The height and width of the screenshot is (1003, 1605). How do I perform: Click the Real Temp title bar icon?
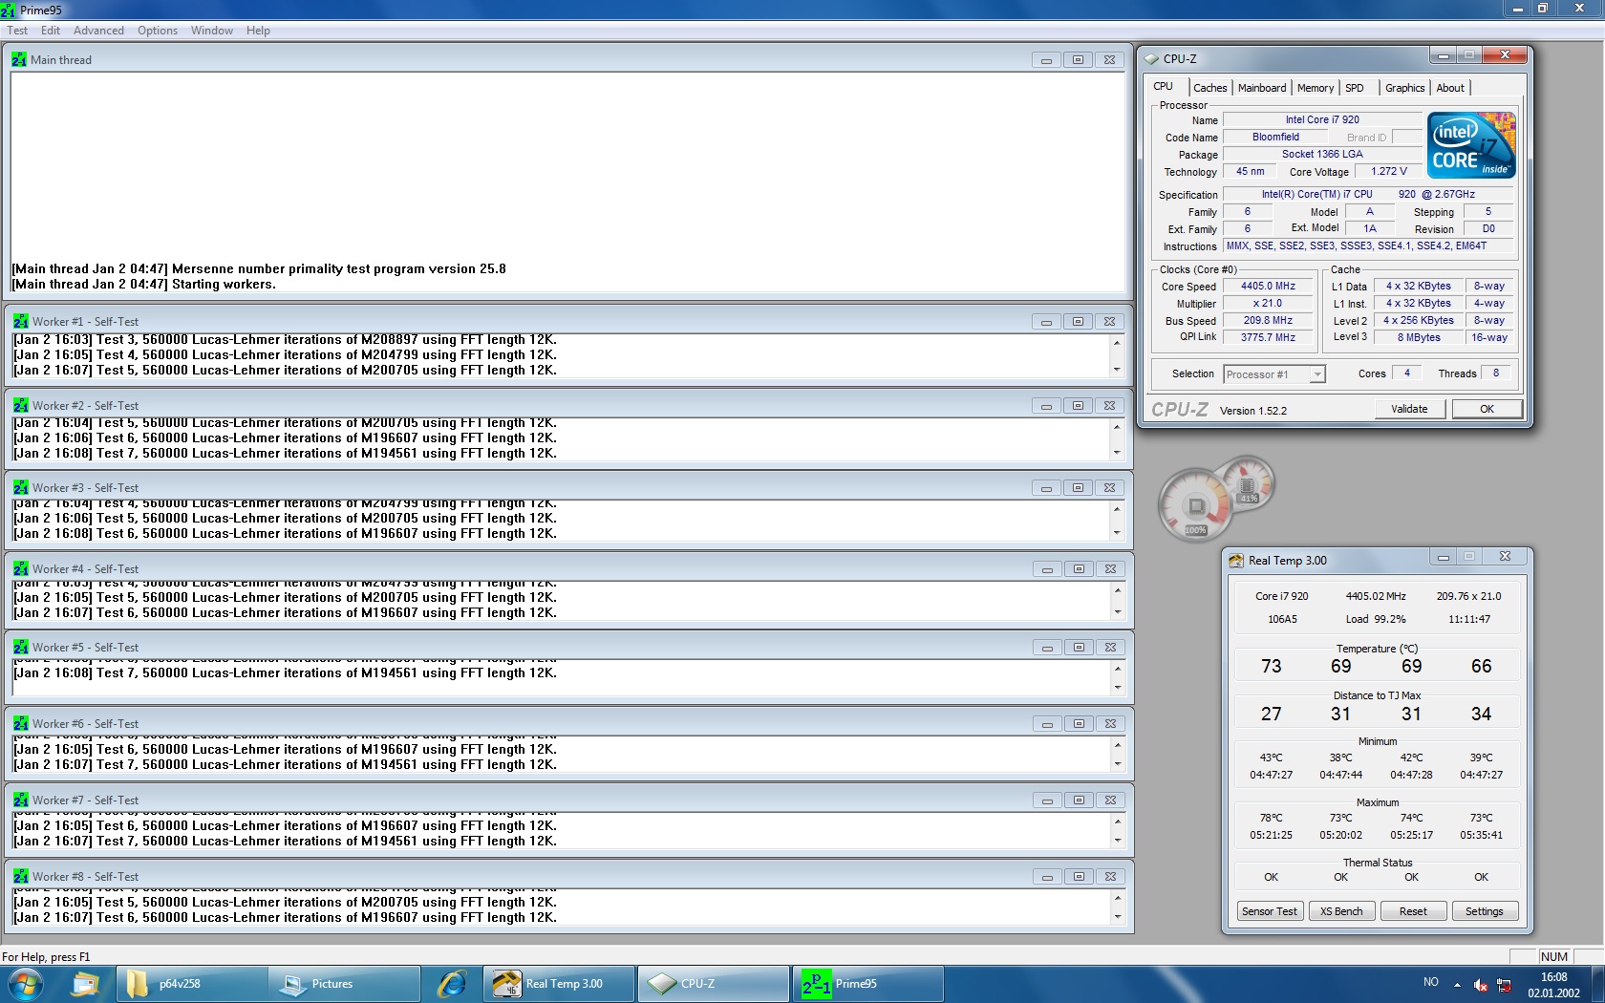pos(1236,561)
